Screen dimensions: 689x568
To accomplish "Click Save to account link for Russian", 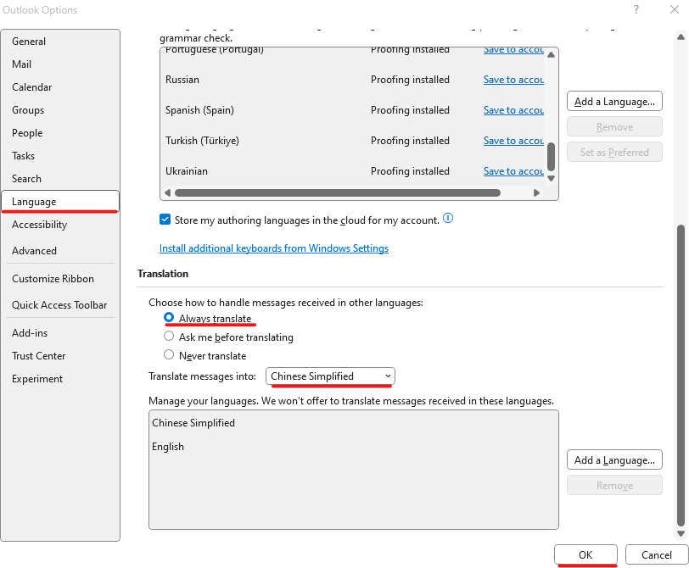I will (x=513, y=80).
